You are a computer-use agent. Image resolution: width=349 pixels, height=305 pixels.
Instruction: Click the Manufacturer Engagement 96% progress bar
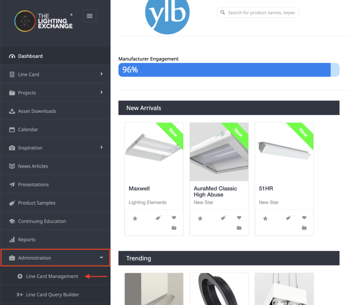[x=229, y=70]
